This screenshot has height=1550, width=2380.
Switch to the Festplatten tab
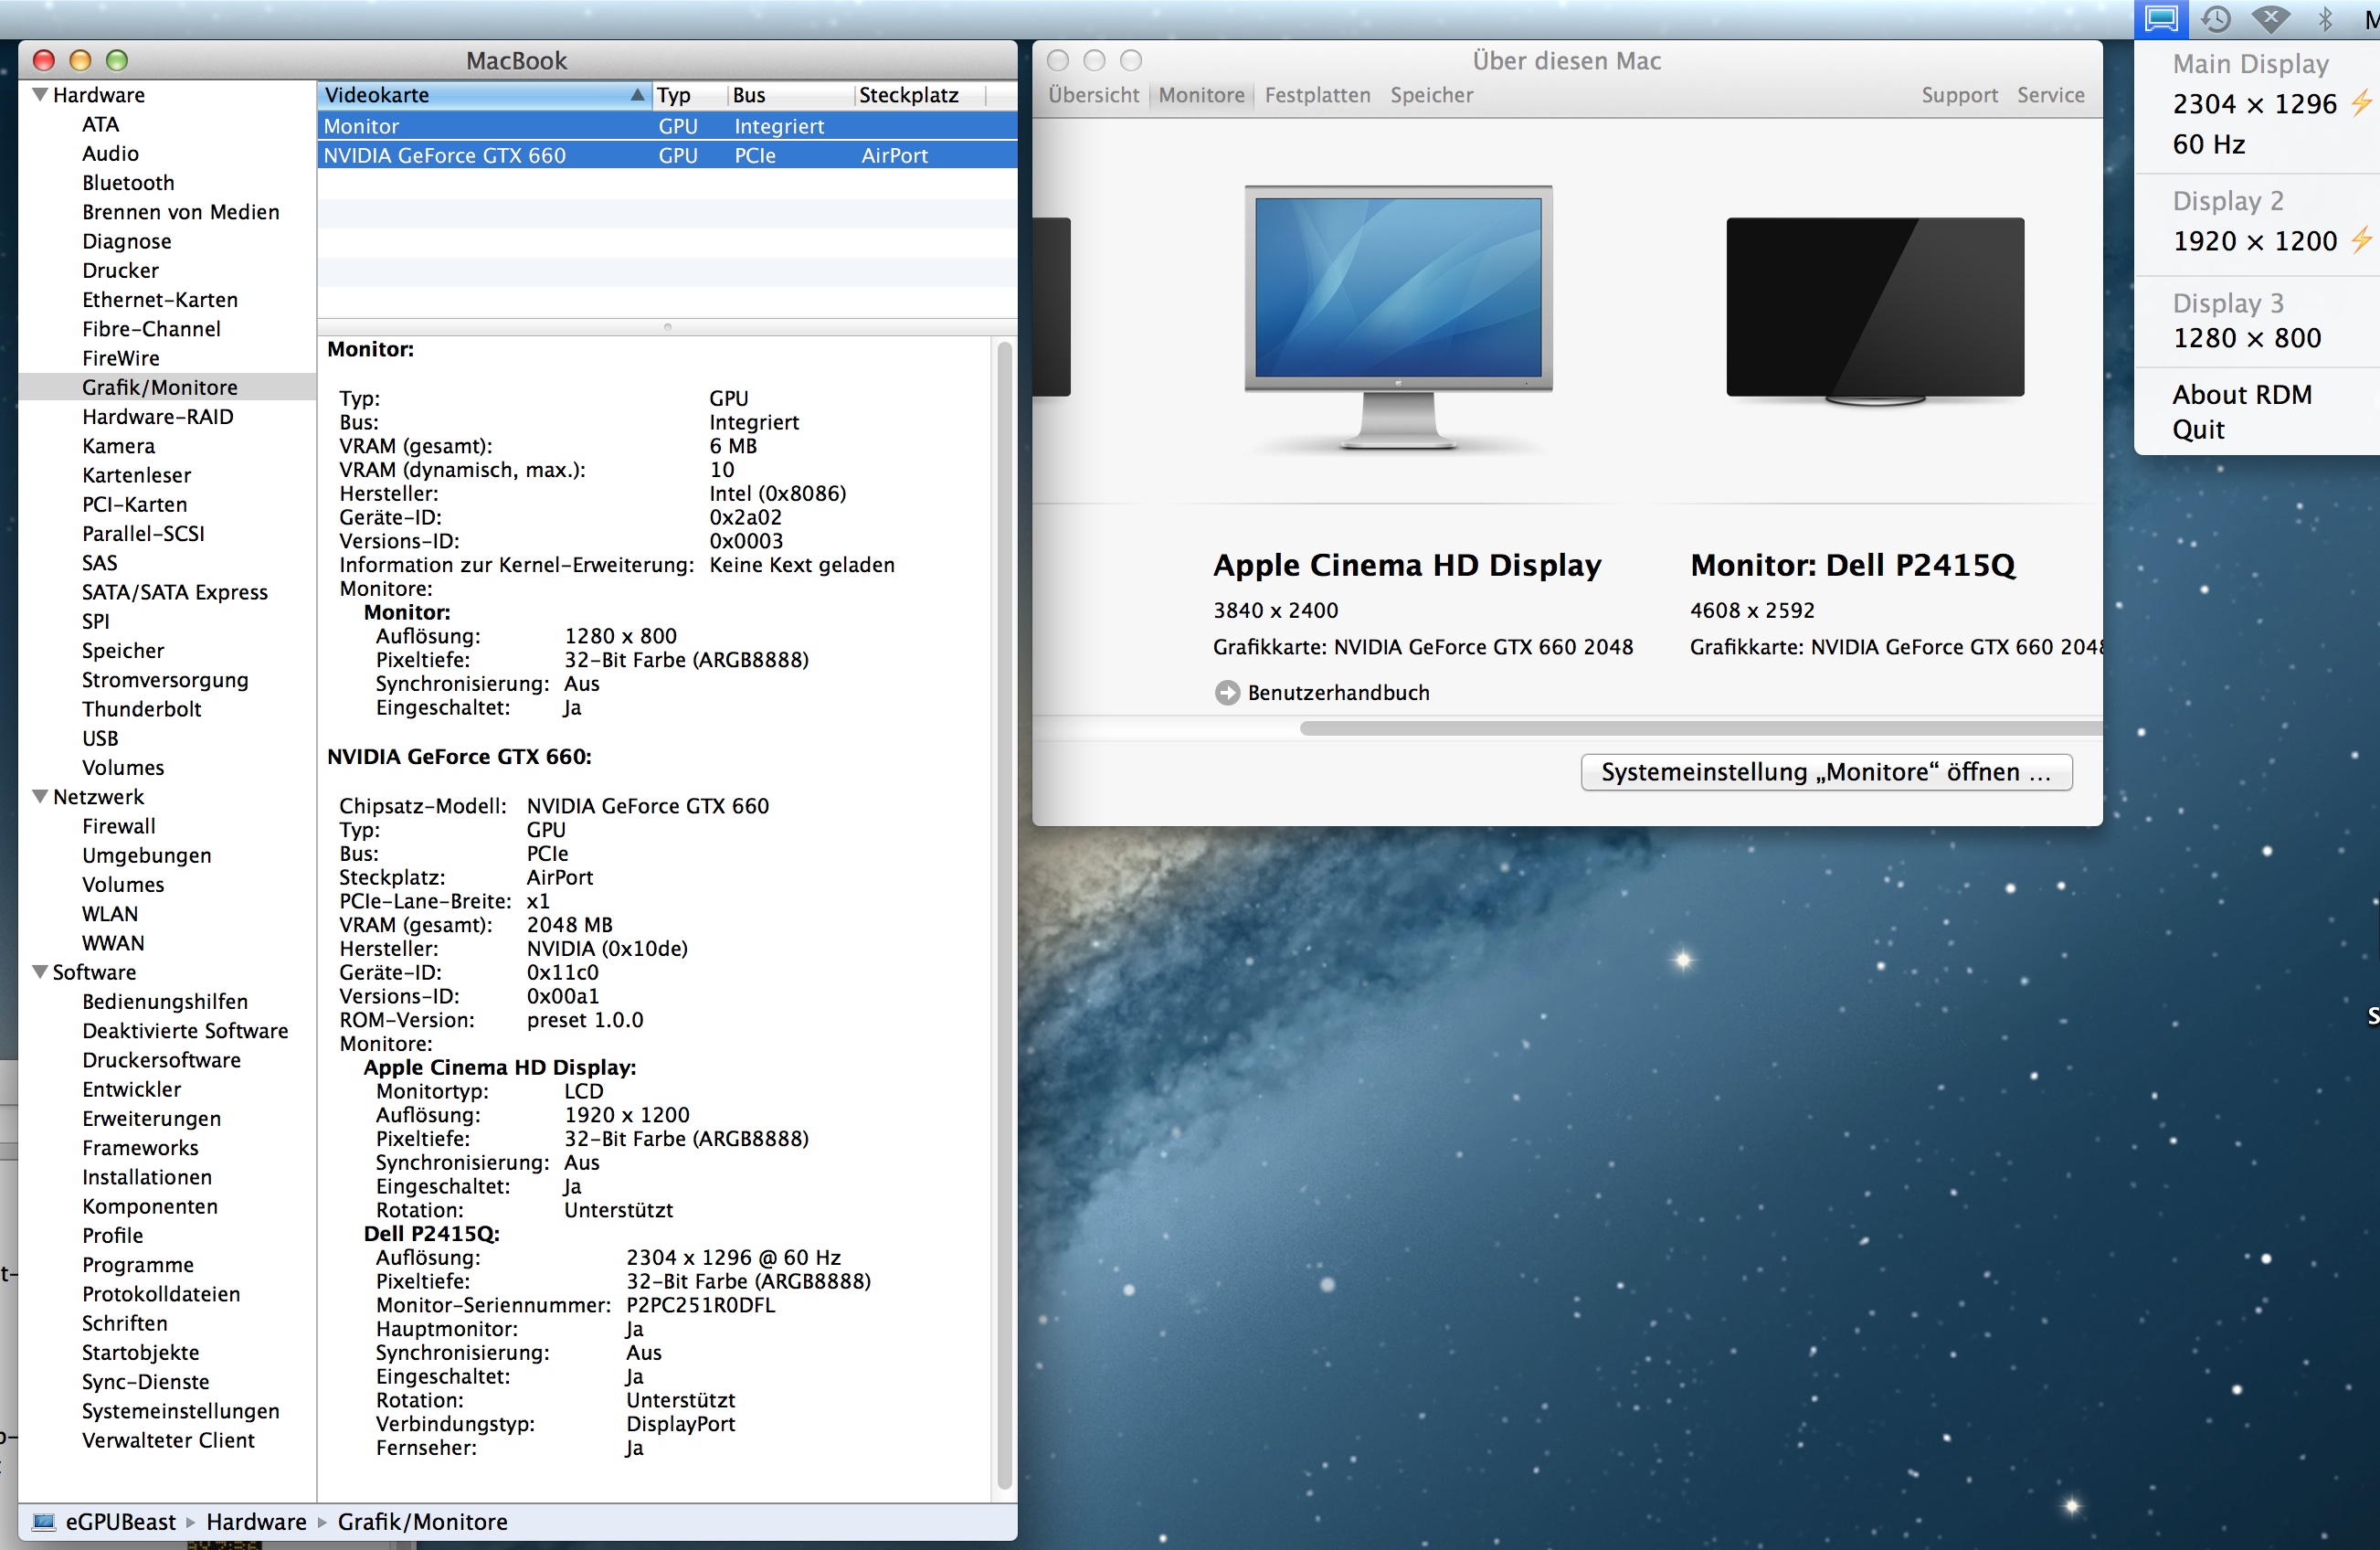(1317, 95)
